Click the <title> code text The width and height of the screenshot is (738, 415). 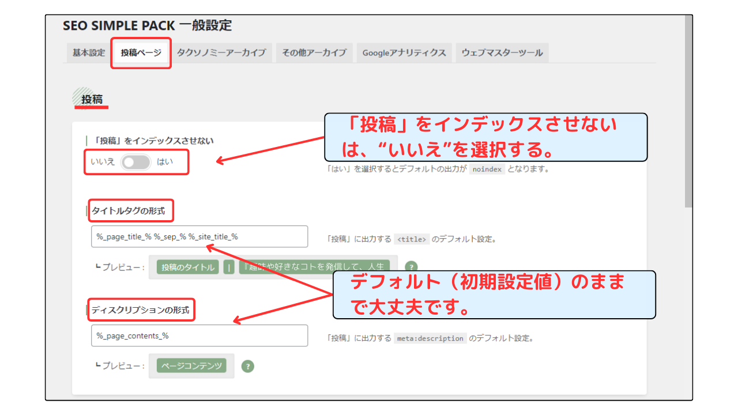412,239
